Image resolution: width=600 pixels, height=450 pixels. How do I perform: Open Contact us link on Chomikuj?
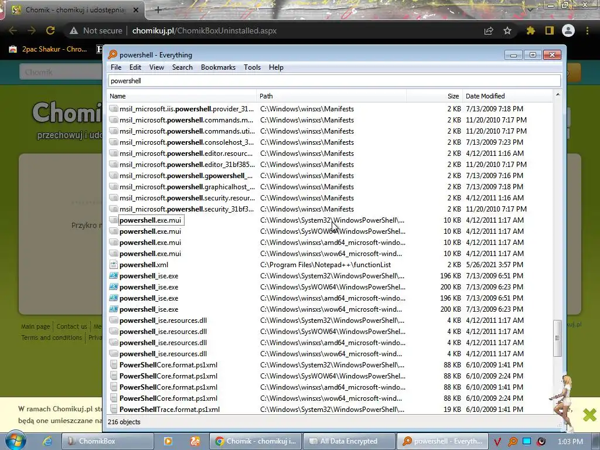71,326
